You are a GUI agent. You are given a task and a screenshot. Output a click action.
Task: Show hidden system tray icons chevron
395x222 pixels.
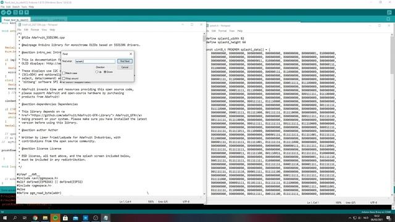[350, 218]
